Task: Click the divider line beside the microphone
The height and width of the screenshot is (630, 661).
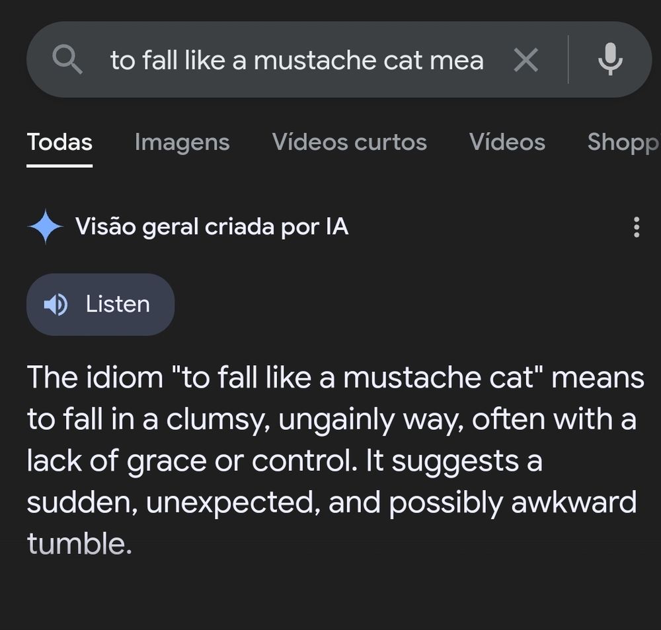Action: [568, 59]
